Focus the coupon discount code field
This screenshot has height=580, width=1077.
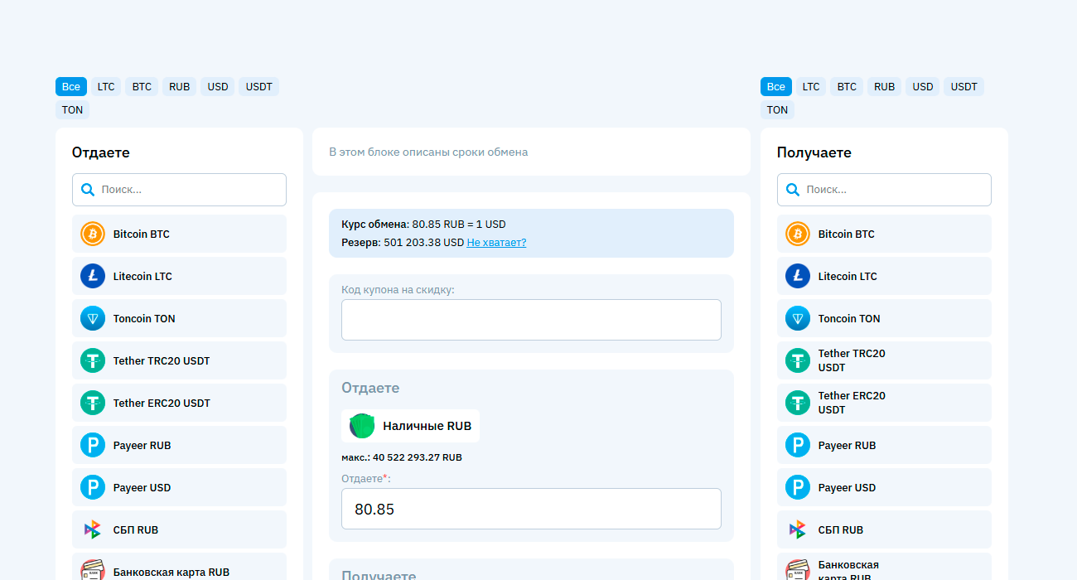[531, 320]
